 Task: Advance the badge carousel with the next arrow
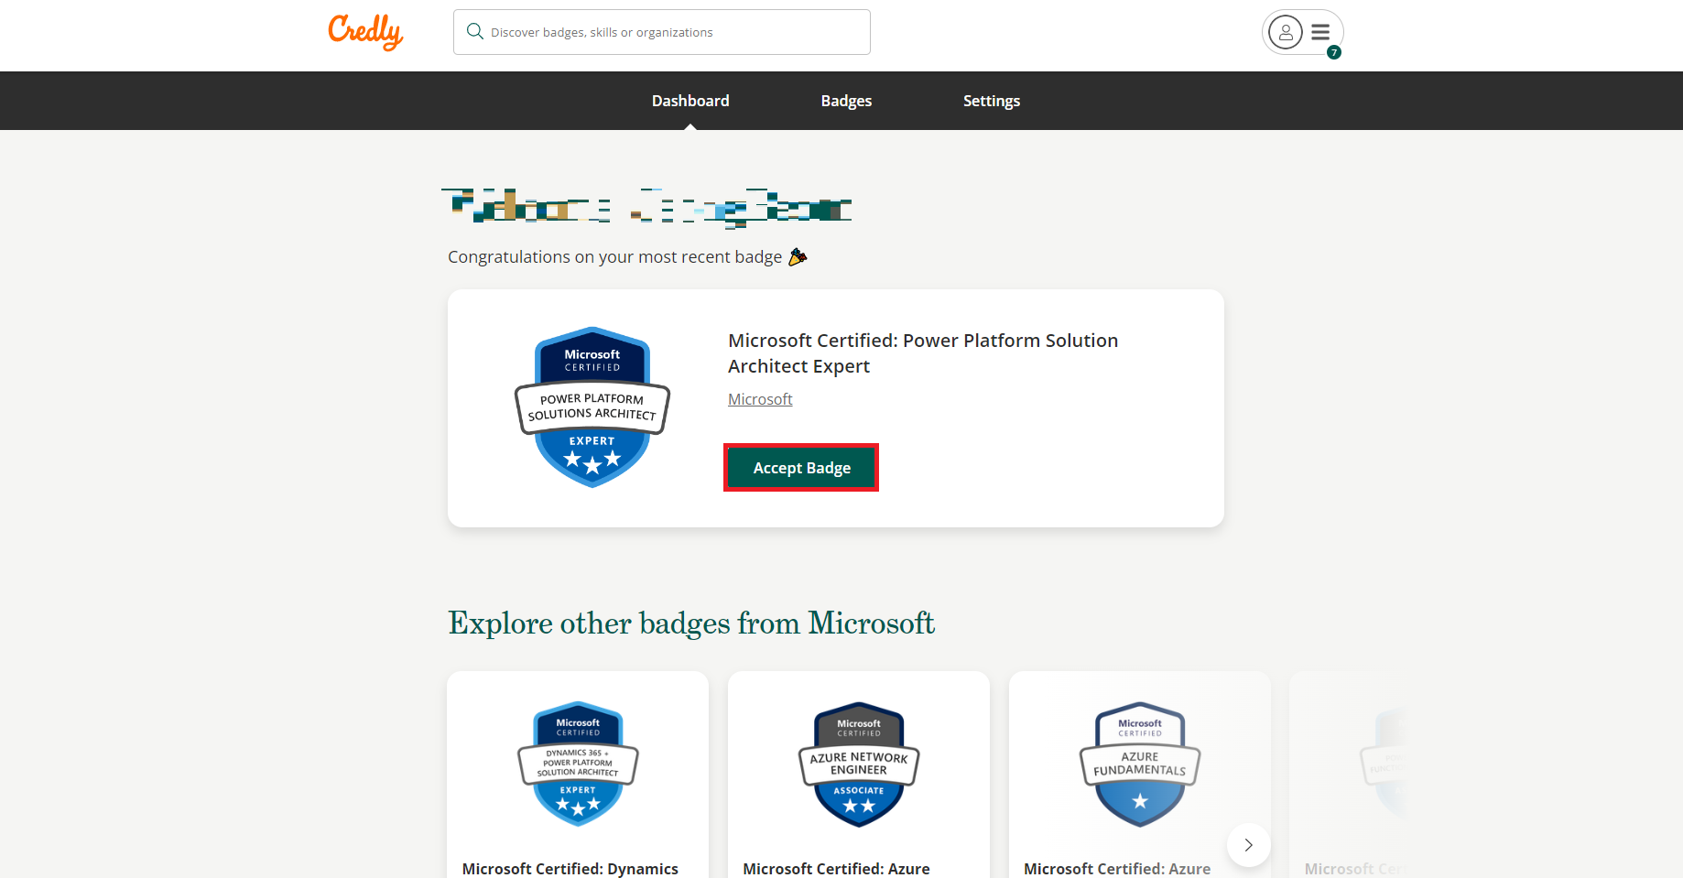(x=1248, y=845)
